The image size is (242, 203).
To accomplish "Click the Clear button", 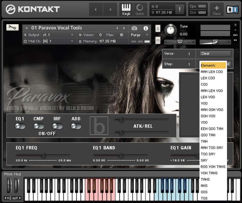I will point(215,53).
